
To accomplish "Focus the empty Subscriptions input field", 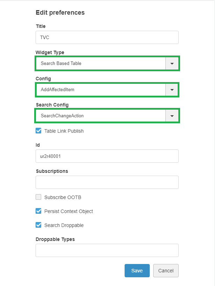I will (107, 182).
